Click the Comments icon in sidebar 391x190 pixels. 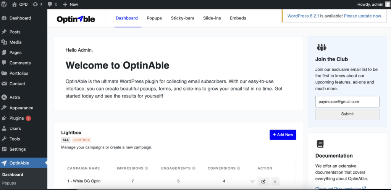(4, 63)
